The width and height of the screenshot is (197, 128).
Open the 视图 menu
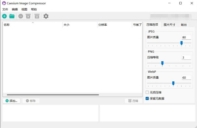24,10
